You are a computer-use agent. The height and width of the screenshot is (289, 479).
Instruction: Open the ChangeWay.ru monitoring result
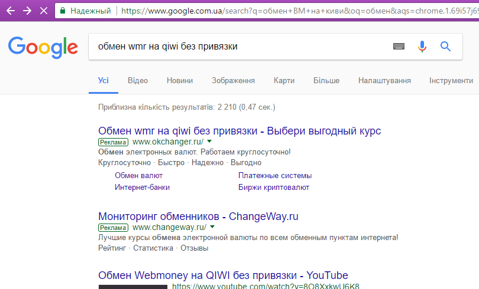(x=198, y=216)
